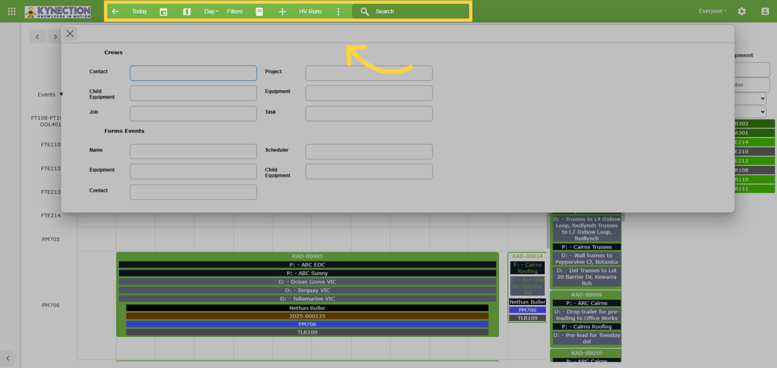Select the PM706 row label

pos(51,305)
